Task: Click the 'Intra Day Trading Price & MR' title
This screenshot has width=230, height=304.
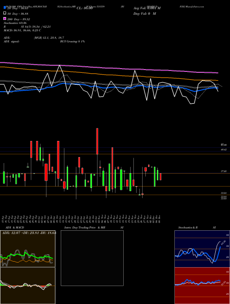Action: 85,228
